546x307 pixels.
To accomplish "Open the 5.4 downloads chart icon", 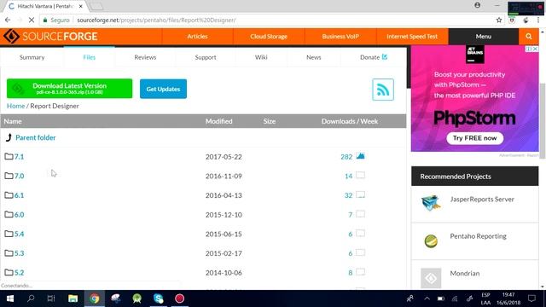I will click(360, 233).
